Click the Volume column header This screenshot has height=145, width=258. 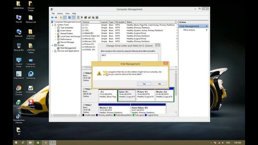pyautogui.click(x=91, y=22)
